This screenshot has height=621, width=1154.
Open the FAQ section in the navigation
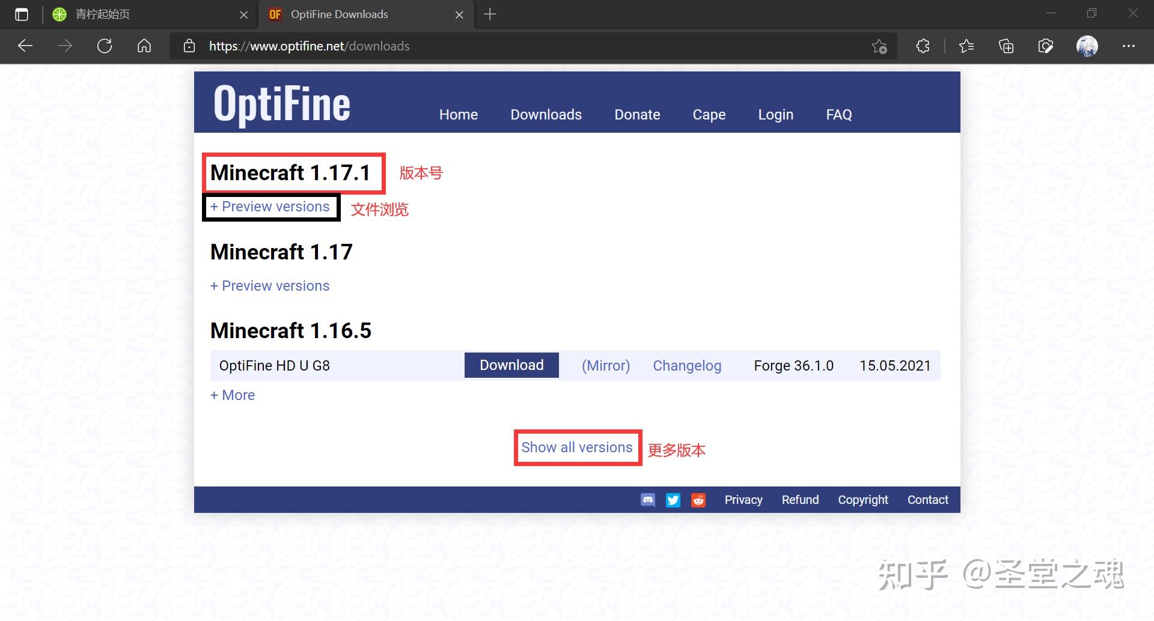(x=838, y=114)
